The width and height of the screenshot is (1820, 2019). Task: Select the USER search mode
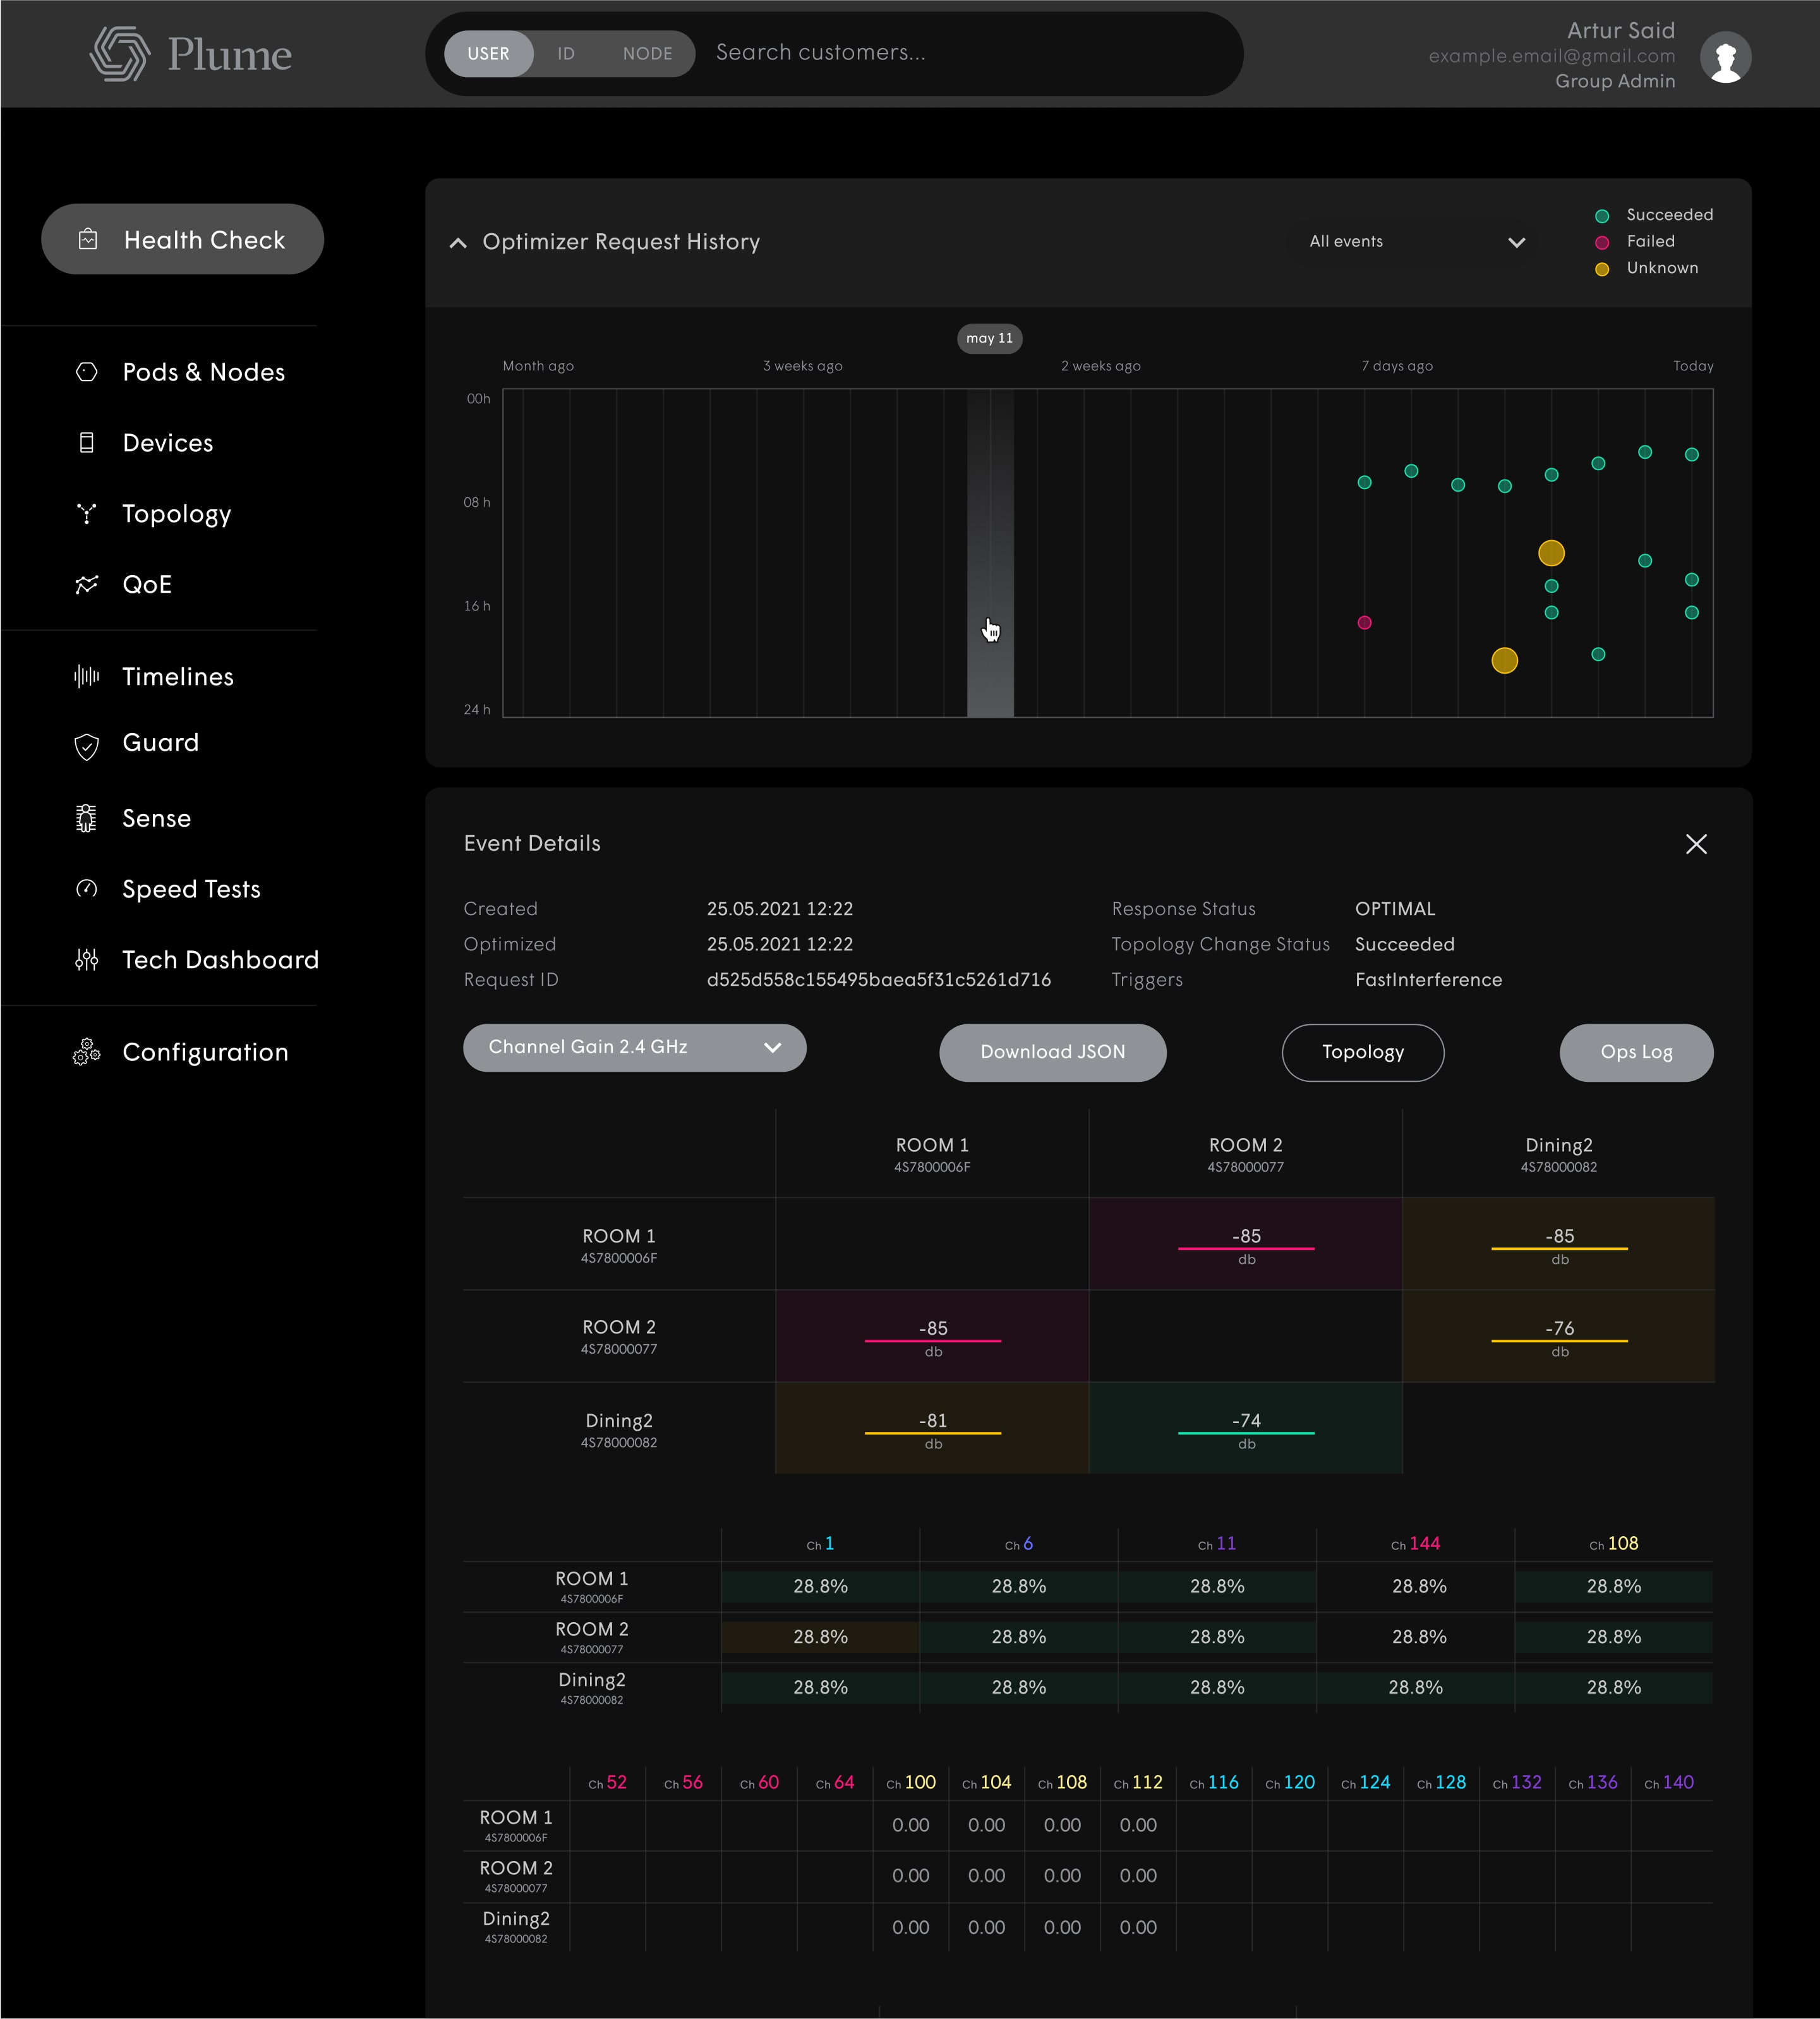(488, 54)
